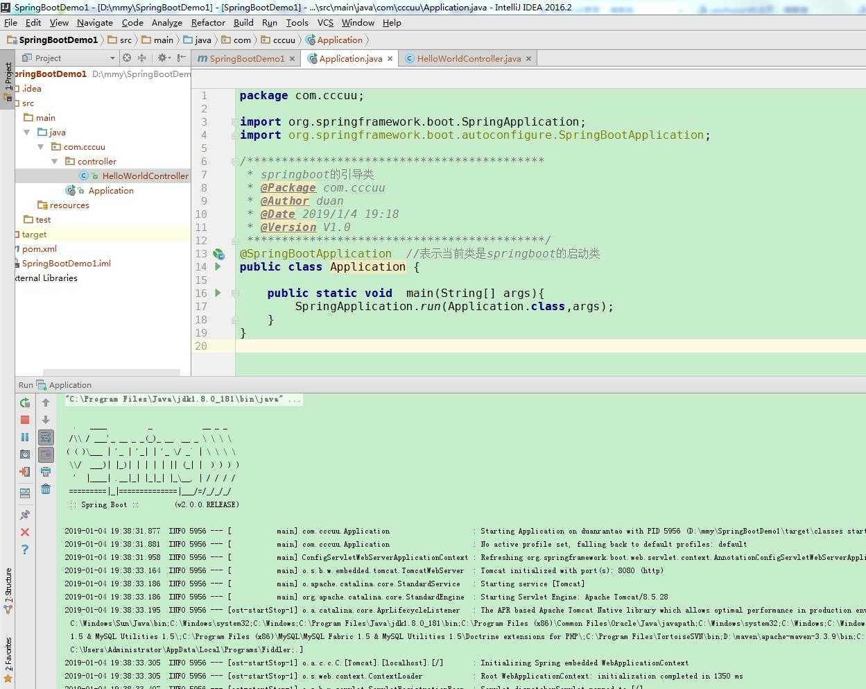Fold the doc comment at line 6

pyautogui.click(x=234, y=162)
